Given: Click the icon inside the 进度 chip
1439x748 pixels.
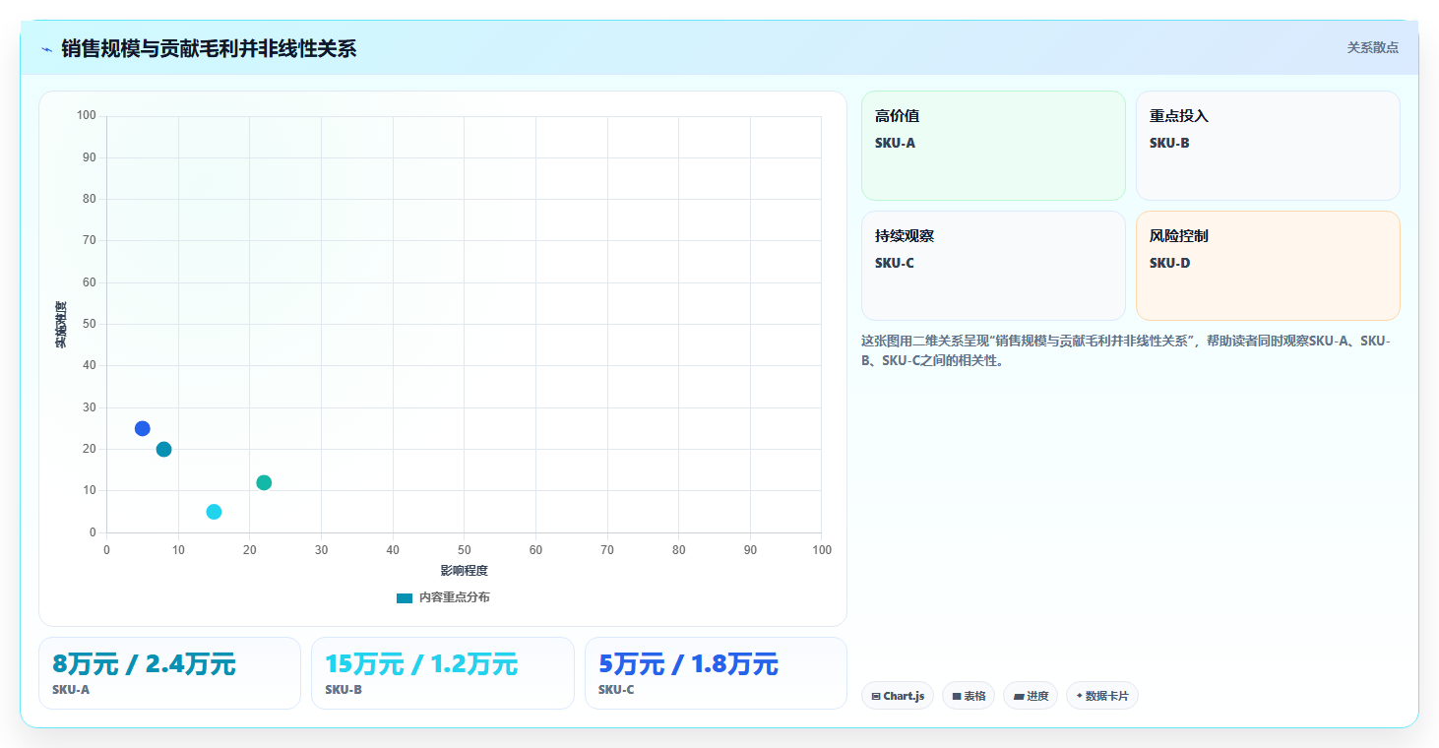Looking at the screenshot, I should [1019, 697].
